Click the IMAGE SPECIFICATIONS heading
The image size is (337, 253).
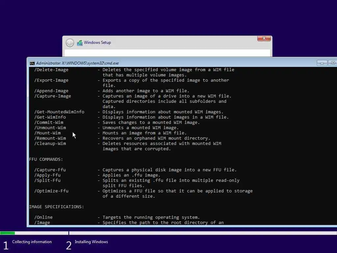pos(57,207)
